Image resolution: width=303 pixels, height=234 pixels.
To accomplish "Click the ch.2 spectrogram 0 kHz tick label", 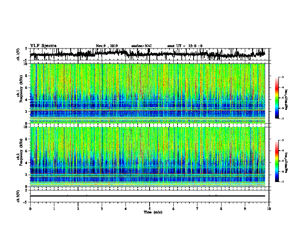I will click(x=27, y=187).
